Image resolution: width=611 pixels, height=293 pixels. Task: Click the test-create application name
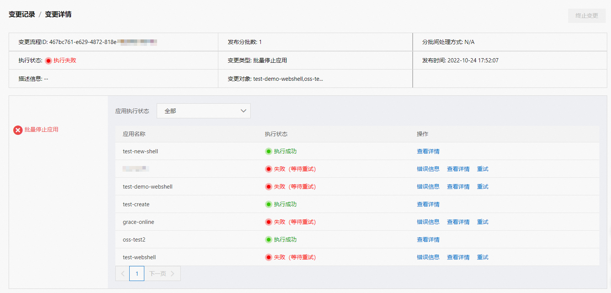point(136,204)
